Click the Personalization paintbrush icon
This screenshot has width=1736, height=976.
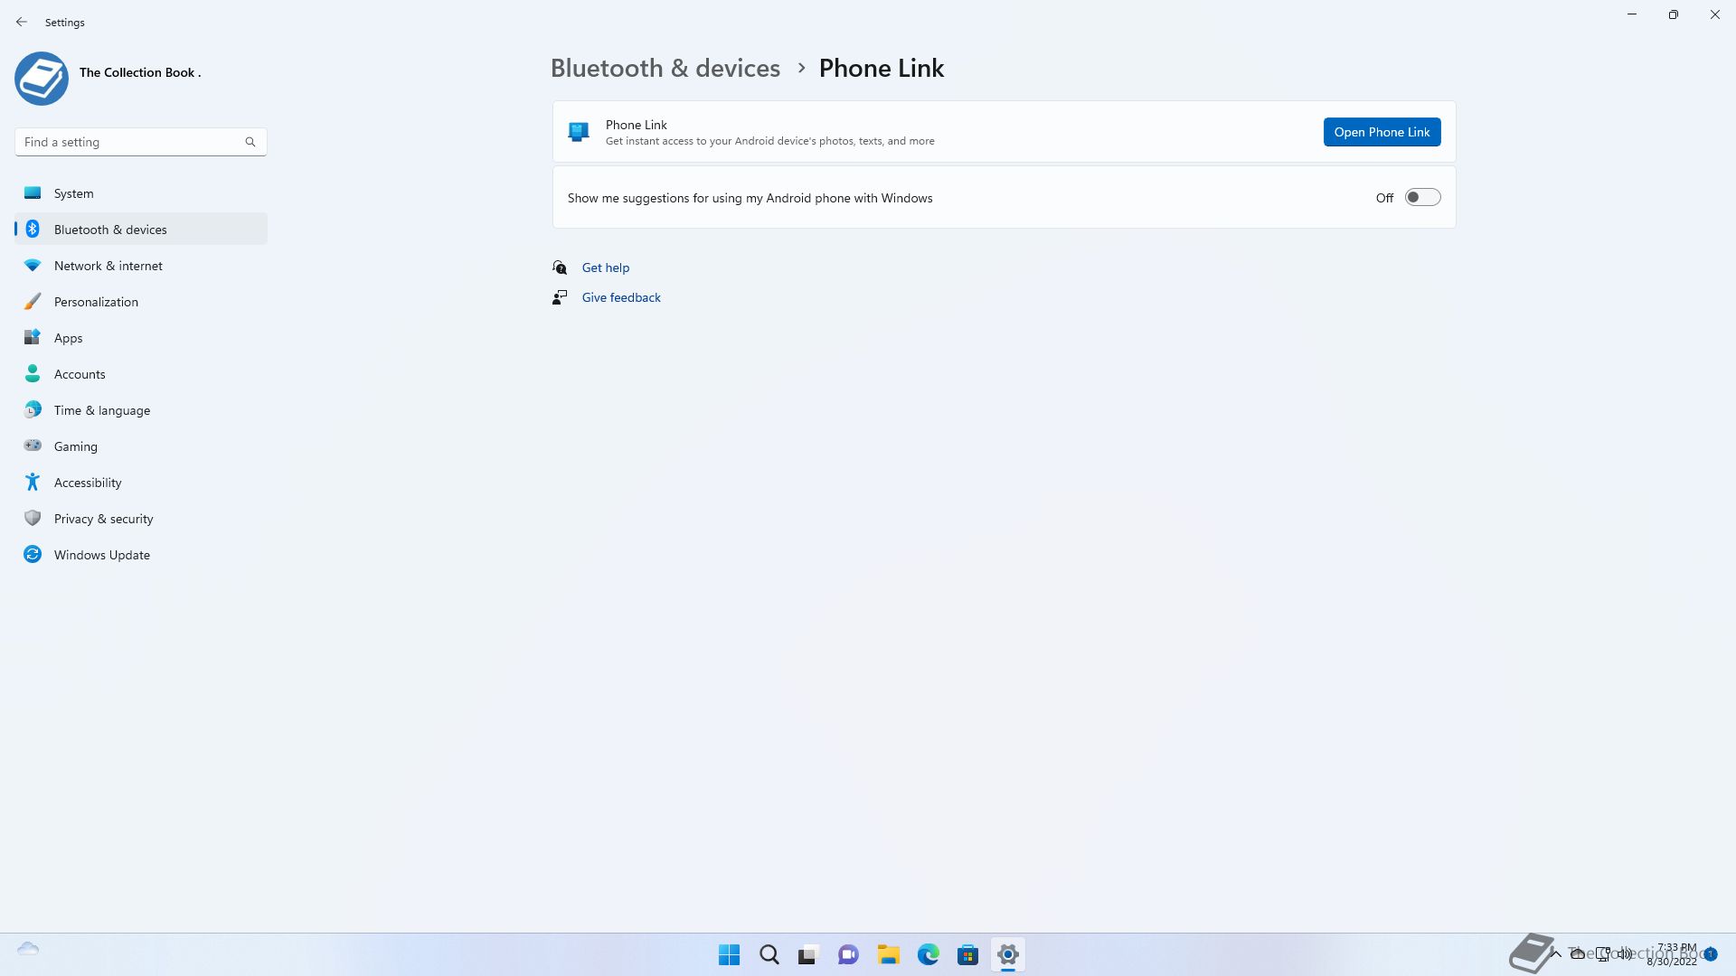click(33, 301)
